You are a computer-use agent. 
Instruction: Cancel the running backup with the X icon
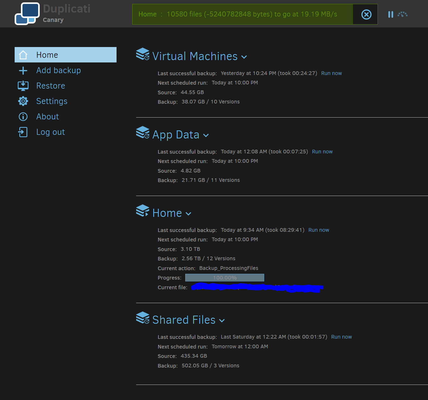pos(366,14)
